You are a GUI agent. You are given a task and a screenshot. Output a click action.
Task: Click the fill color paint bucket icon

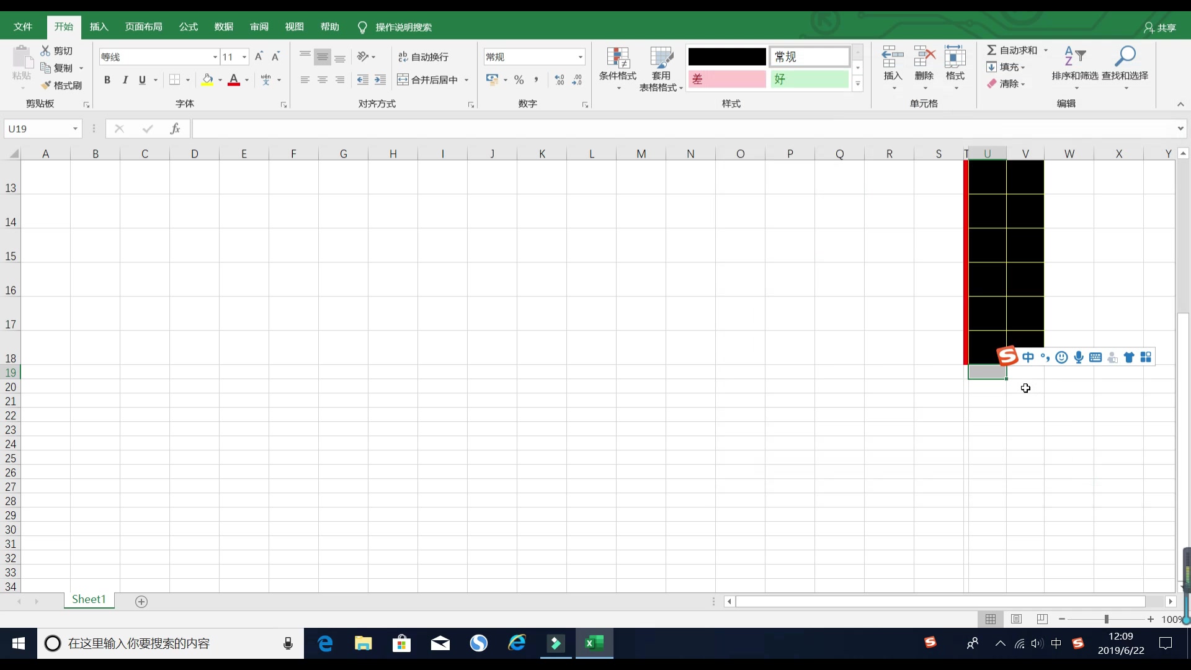tap(207, 80)
